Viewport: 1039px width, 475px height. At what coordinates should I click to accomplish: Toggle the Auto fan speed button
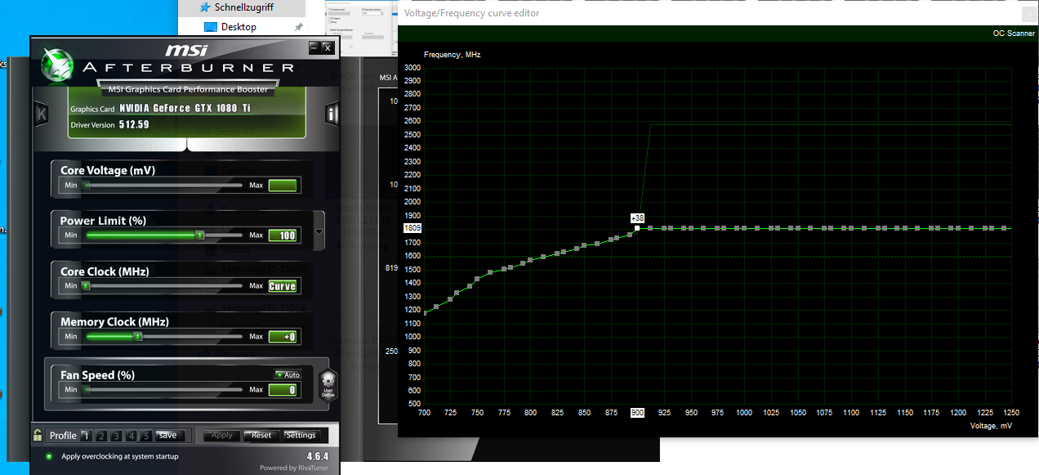[288, 374]
